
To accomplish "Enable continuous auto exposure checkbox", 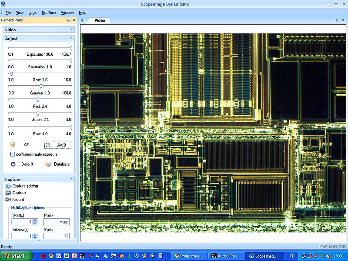I will click(x=13, y=154).
